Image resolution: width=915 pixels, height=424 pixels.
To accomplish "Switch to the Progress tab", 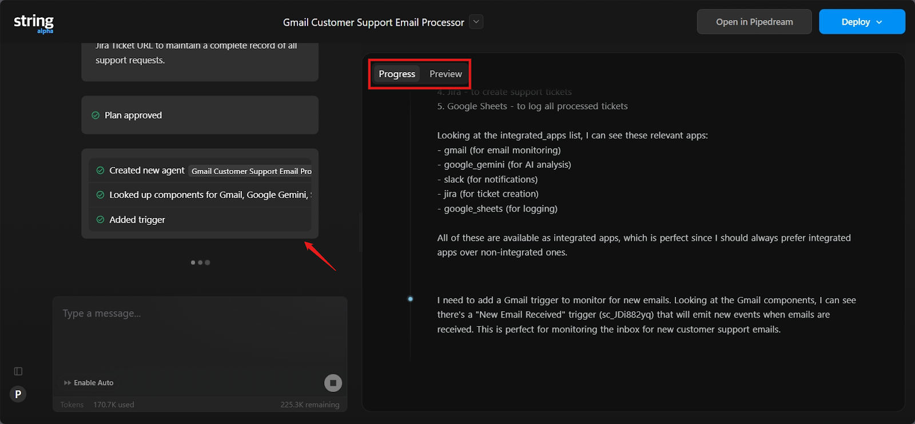I will 397,74.
